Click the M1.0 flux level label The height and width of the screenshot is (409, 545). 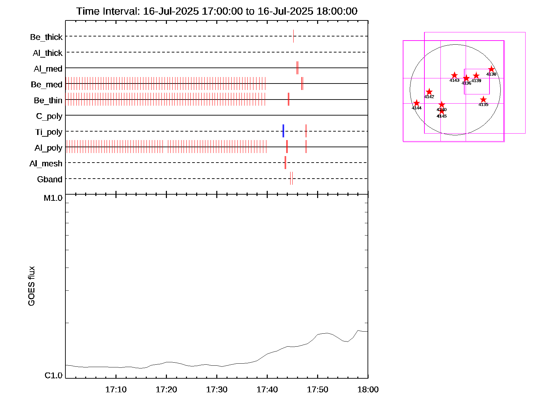(53, 198)
